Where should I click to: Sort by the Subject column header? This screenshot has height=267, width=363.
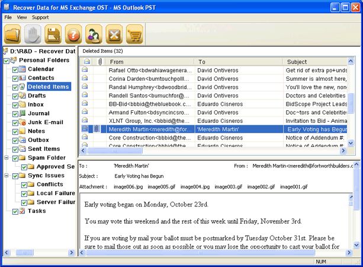[316, 62]
